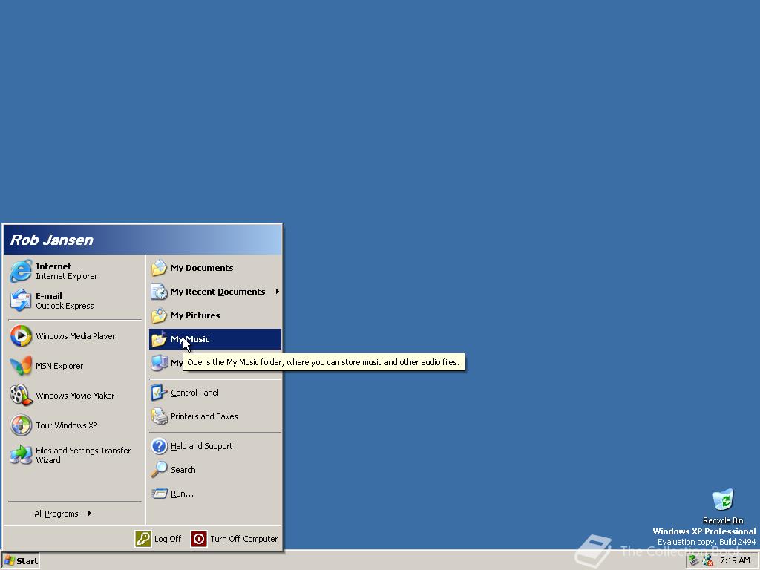Click the Log Off key icon
The image size is (760, 570).
coord(143,539)
